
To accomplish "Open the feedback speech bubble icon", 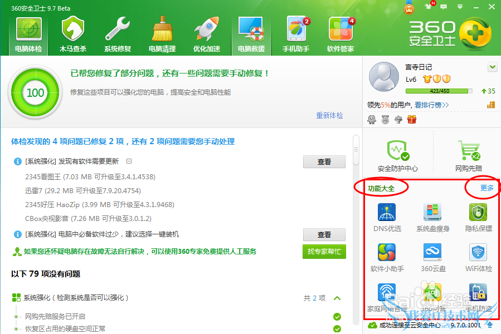I will click(x=444, y=7).
